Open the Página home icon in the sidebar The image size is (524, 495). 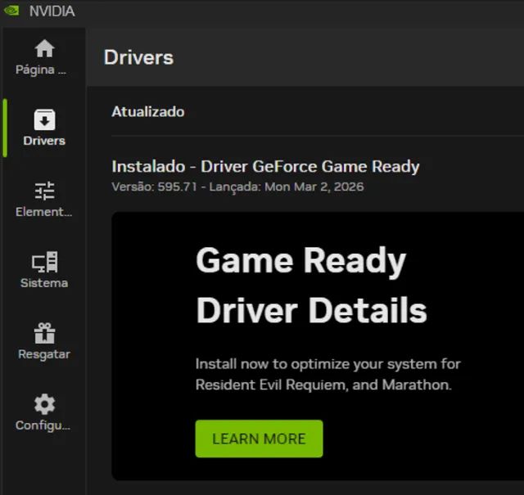(x=44, y=48)
